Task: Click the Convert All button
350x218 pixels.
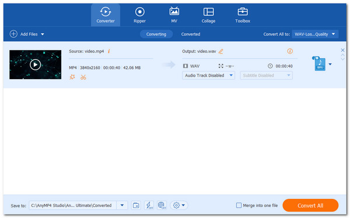Action: pos(310,205)
